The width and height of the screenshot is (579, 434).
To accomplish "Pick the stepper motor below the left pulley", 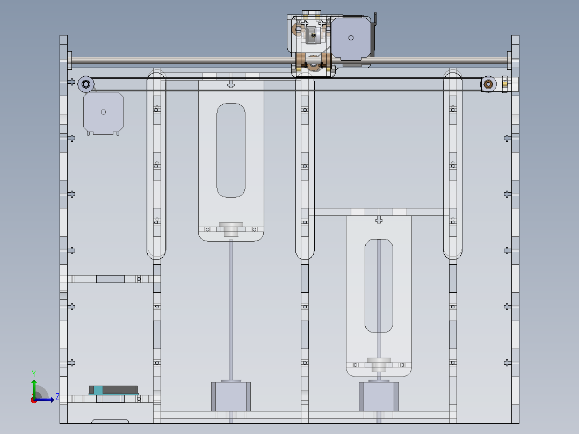I will point(103,113).
